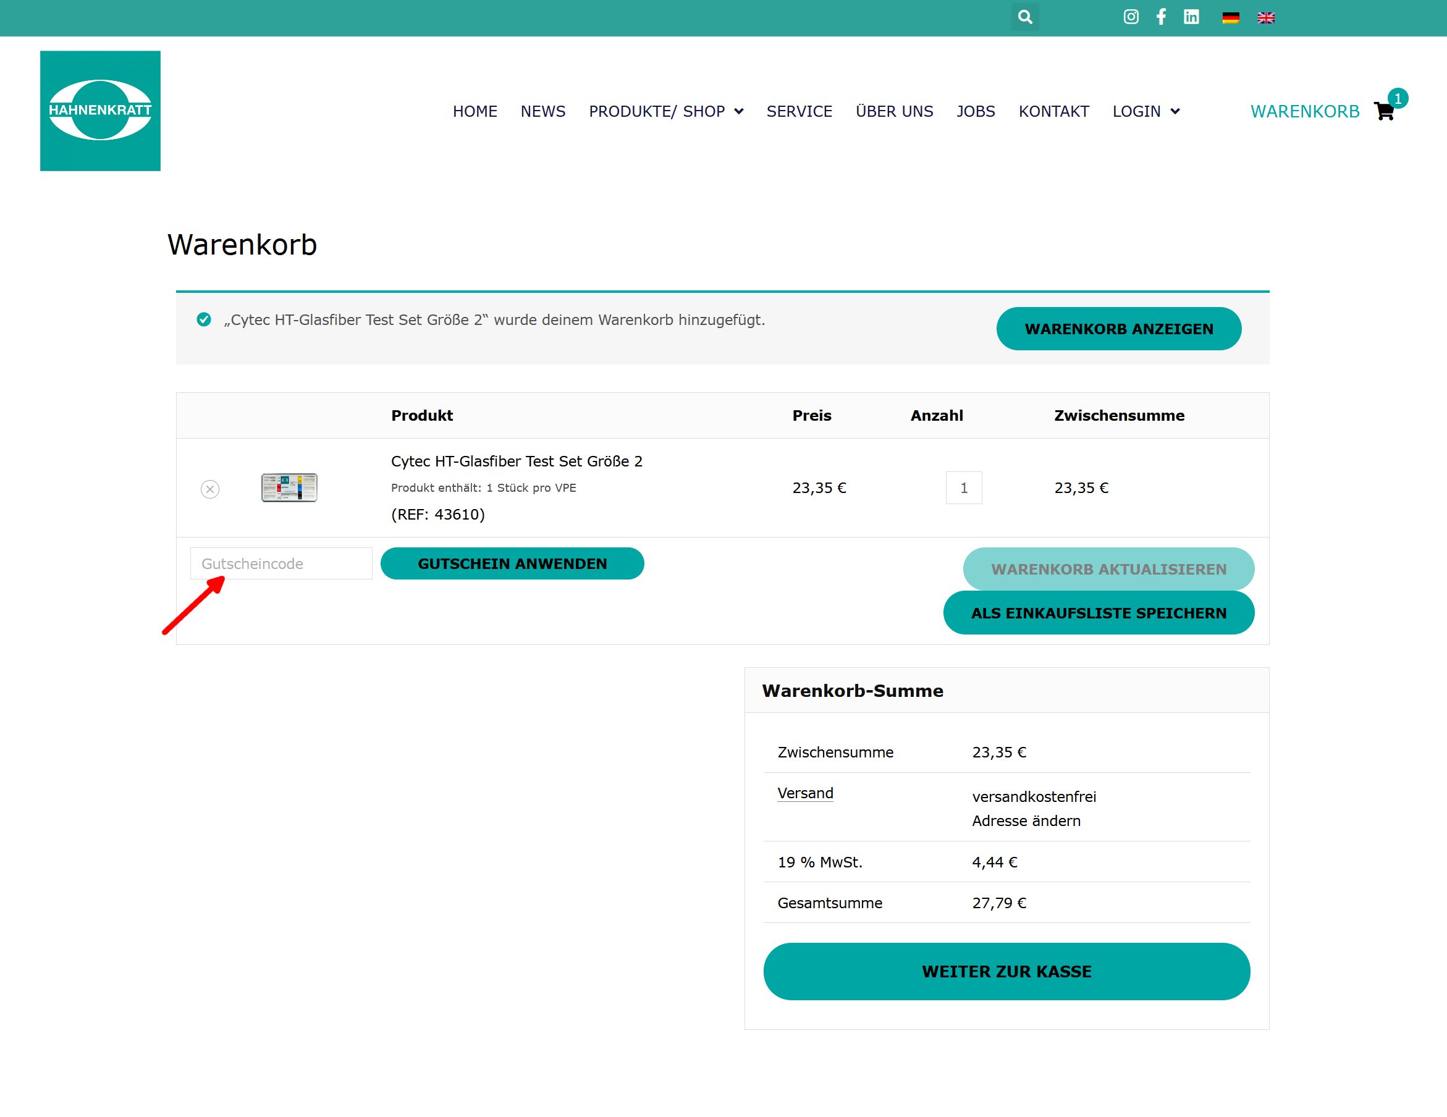Click GUTSCHEIN ANWENDEN button
Screen dimensions: 1447x1117
pos(512,563)
